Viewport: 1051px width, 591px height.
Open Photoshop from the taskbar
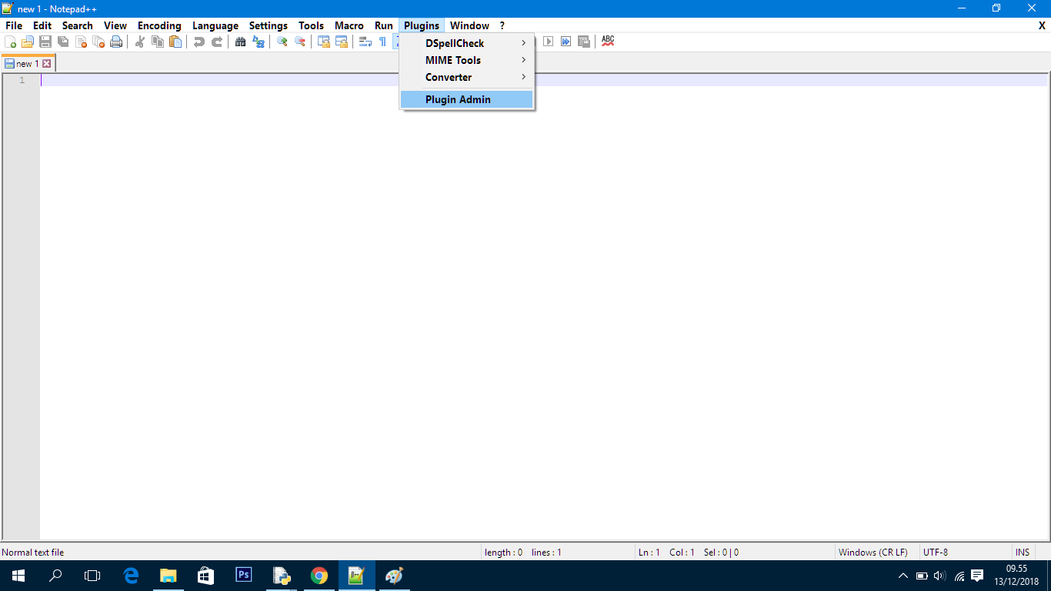coord(244,576)
